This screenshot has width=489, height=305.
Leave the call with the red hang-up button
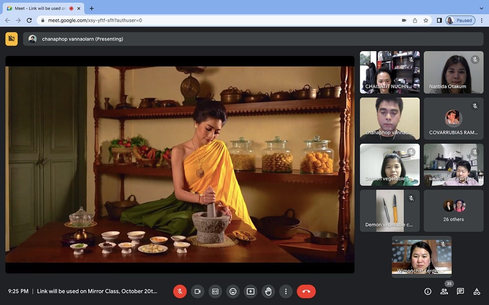[x=306, y=291]
